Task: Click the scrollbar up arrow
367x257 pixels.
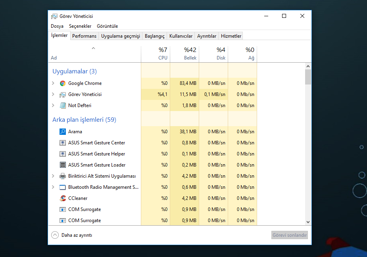Action: [308, 67]
